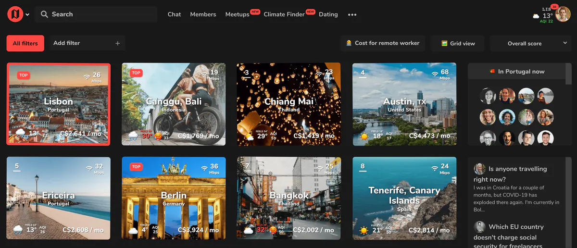Focus the Search input field
The width and height of the screenshot is (577, 248).
[x=96, y=14]
